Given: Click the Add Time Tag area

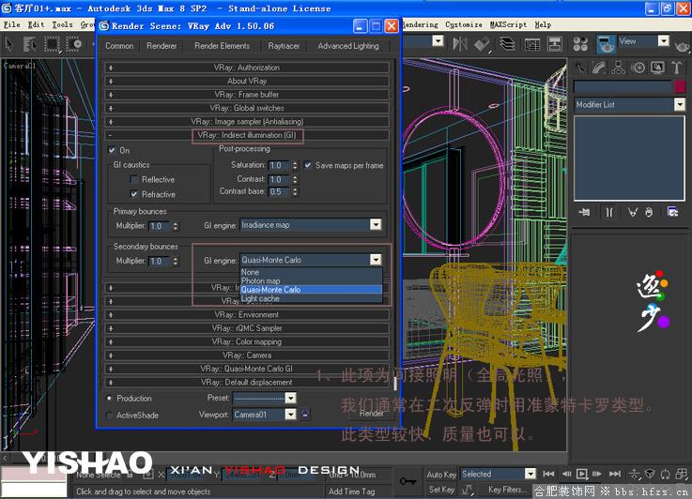Looking at the screenshot, I should [x=352, y=491].
